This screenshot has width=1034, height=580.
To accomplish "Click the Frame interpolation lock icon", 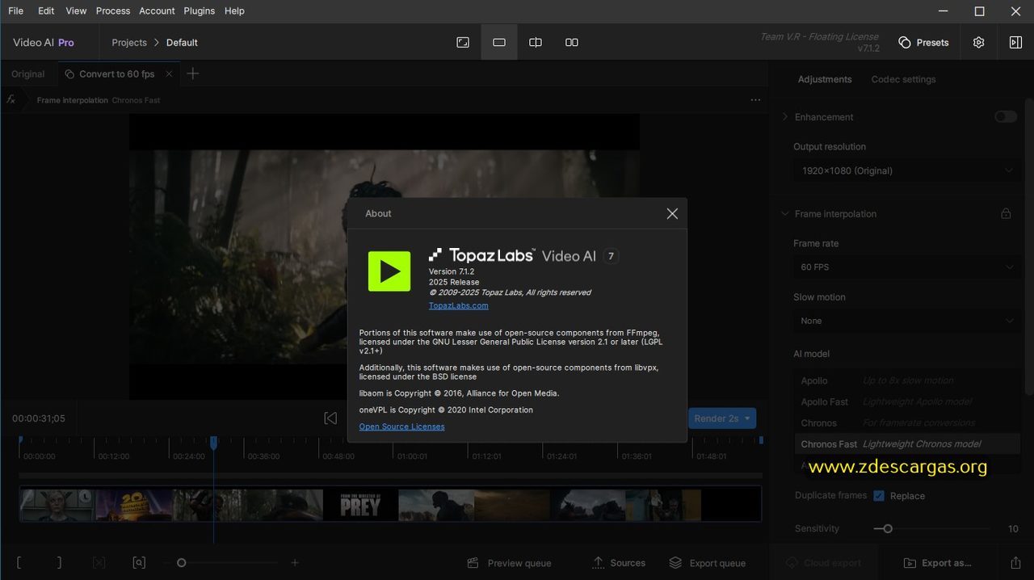I will point(1006,214).
